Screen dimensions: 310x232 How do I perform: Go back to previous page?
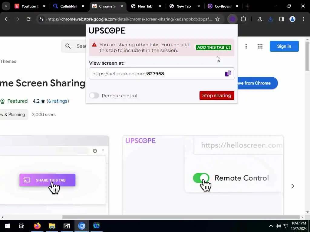click(x=7, y=19)
